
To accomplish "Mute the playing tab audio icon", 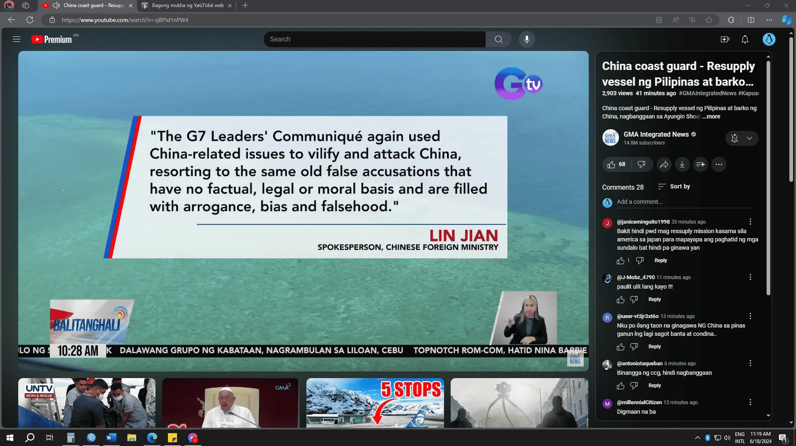I will point(56,5).
